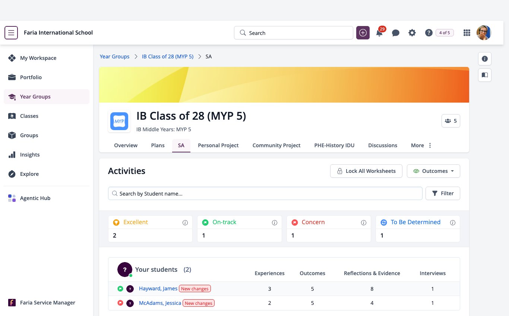Click Lock All Worksheets button
The height and width of the screenshot is (316, 509).
(x=366, y=171)
